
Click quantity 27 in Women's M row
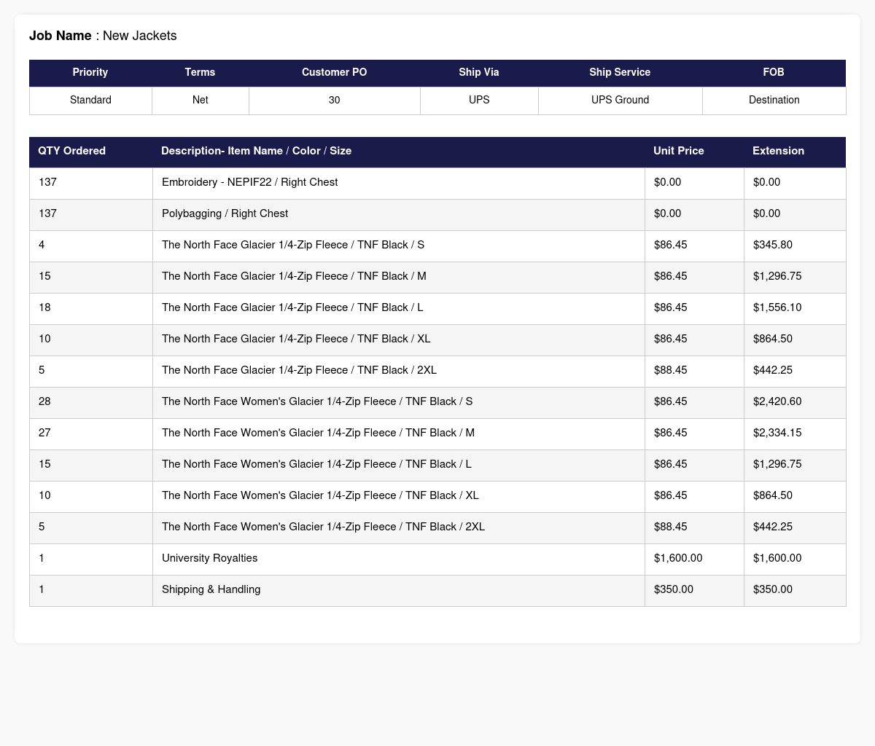point(44,433)
